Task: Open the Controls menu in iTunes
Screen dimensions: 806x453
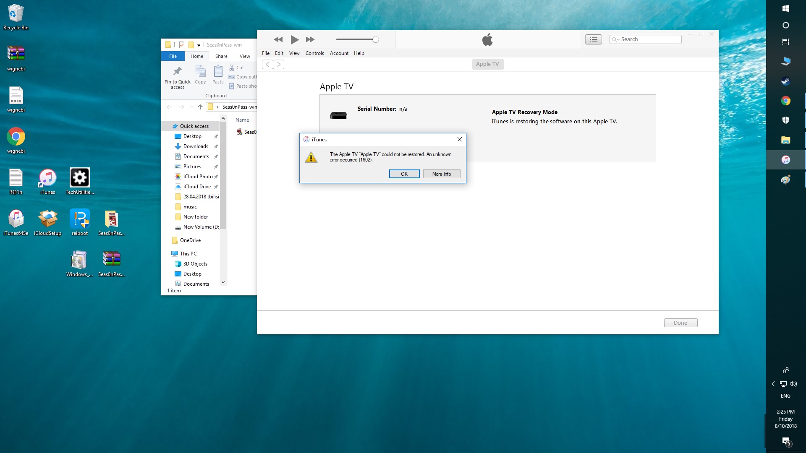Action: coord(314,53)
